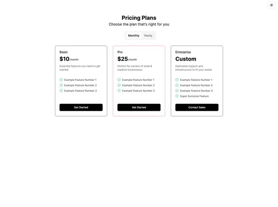Click the Enterprise Feature Number 3 check icon
The height and width of the screenshot is (207, 278).
[177, 91]
